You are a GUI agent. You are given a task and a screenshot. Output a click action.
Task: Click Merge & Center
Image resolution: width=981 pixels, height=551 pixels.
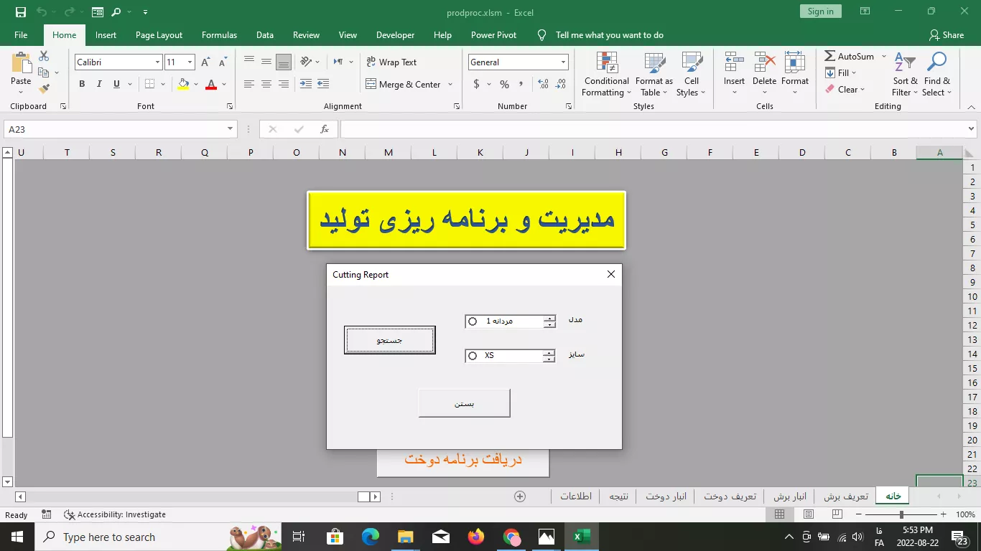[403, 85]
